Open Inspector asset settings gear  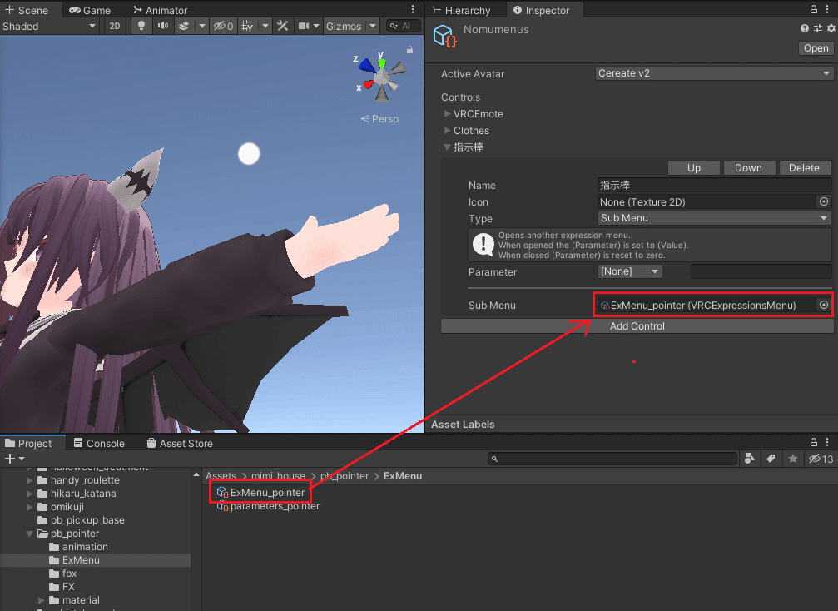(831, 28)
